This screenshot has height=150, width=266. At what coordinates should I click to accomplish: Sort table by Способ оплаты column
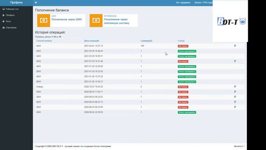[44, 41]
